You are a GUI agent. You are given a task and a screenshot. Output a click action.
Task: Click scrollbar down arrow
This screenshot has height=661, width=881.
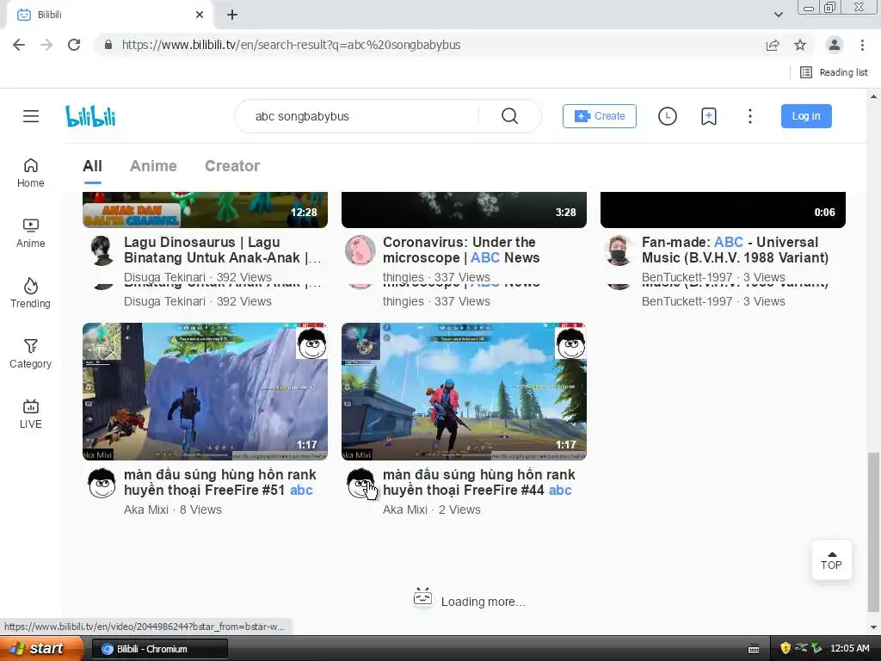[x=873, y=627]
